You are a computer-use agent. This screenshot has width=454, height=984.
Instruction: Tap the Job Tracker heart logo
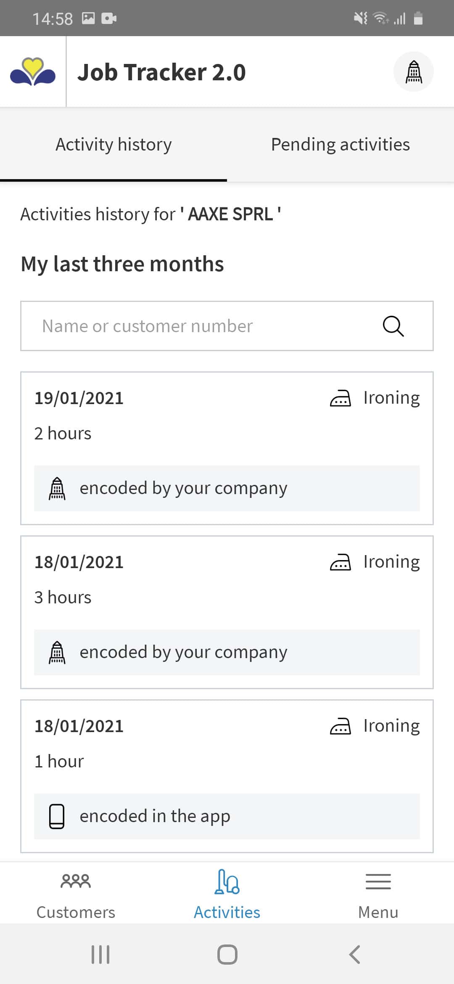pyautogui.click(x=33, y=71)
